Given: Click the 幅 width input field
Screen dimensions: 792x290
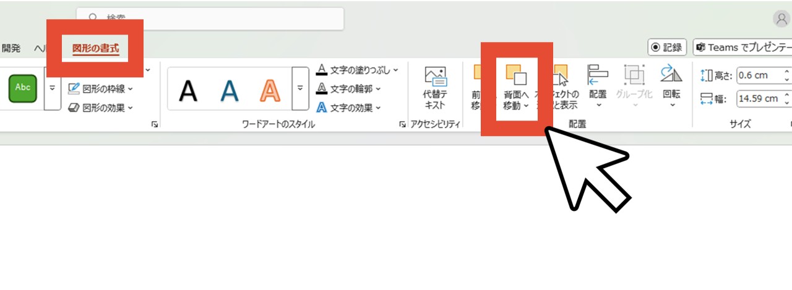Looking at the screenshot, I should tap(764, 98).
